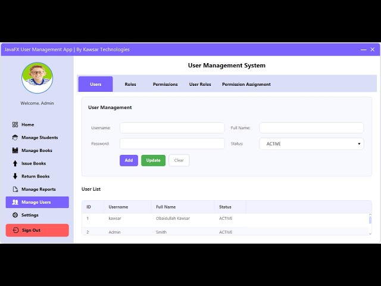Open Manage Reports from the sidebar
Viewport: 381px width, 286px height.
37,189
